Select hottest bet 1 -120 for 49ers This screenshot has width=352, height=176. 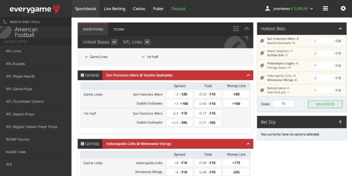[x=328, y=41]
